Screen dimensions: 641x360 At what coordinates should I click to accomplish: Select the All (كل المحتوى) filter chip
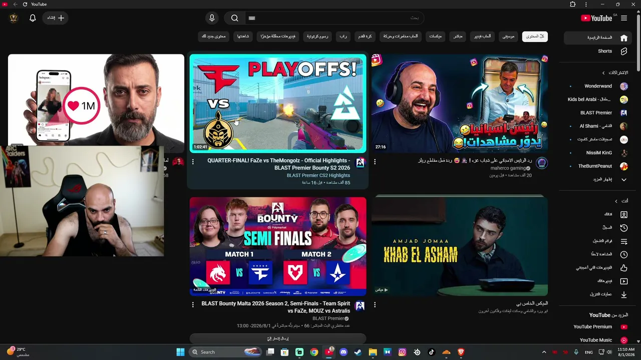coord(535,36)
